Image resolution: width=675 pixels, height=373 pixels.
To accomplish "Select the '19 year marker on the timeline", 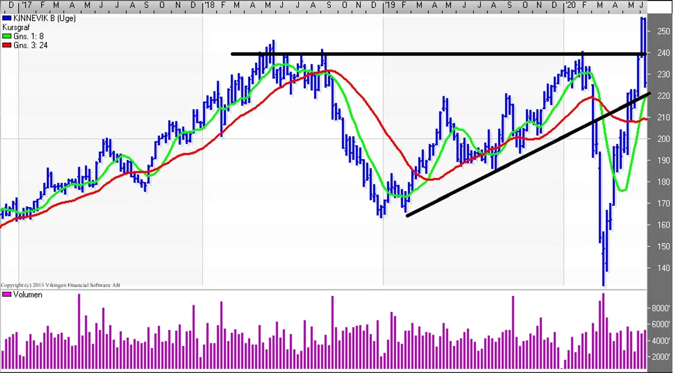I will click(x=390, y=5).
